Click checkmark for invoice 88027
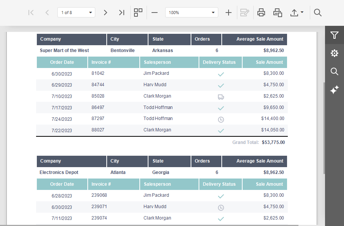The image size is (344, 226). pos(221,131)
